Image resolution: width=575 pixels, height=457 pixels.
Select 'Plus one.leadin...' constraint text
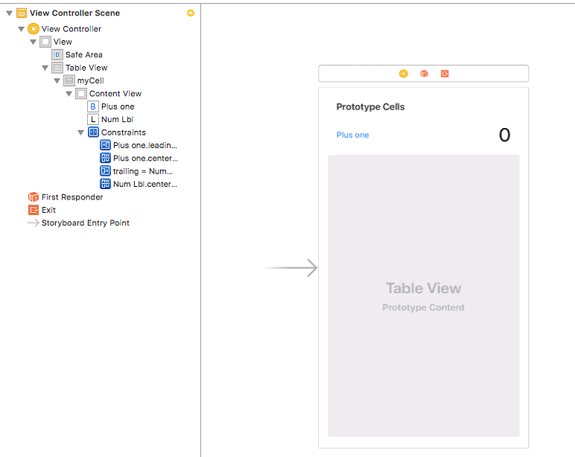click(x=145, y=145)
